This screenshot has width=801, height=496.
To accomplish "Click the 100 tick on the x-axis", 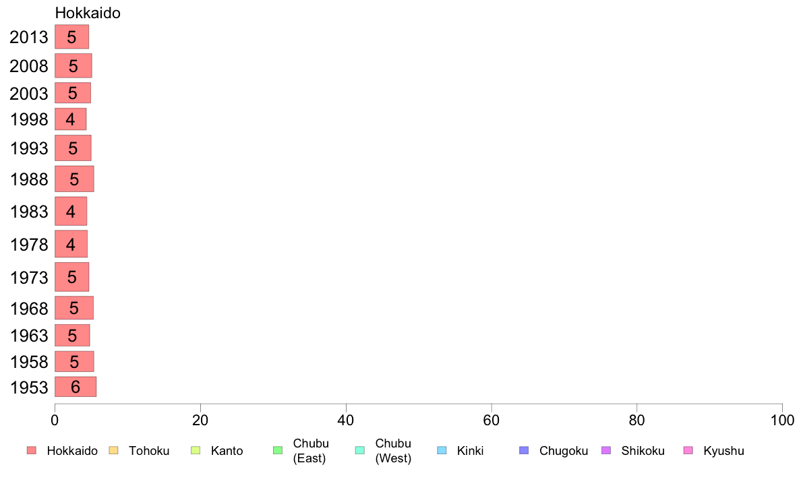I will tap(782, 421).
